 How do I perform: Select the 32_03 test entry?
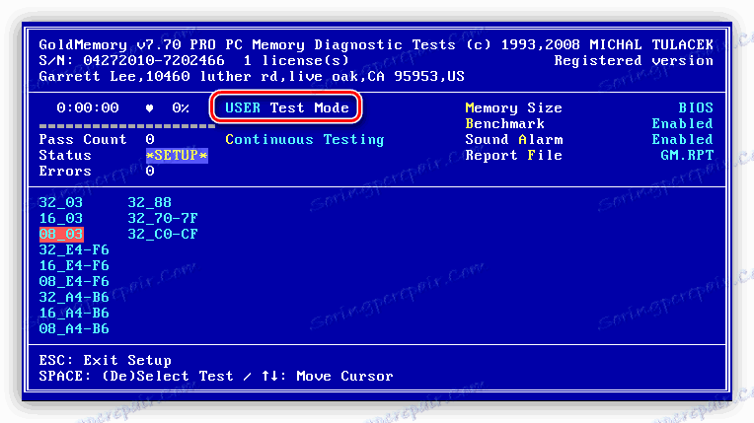[x=60, y=202]
